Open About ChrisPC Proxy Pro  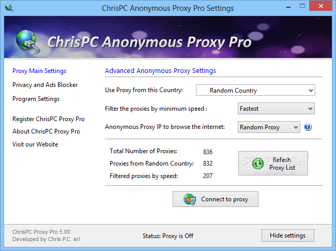pos(46,131)
